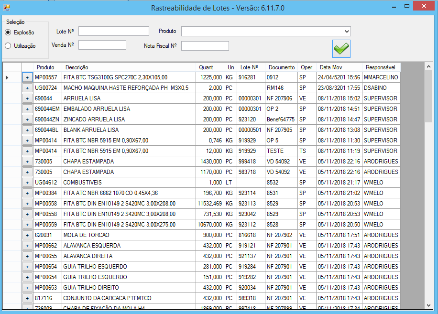Select the Explosão radio button
This screenshot has height=314, width=438.
[8, 32]
